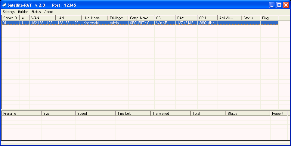The image size is (291, 146).
Task: Click the Speed column header
Action: 95,114
